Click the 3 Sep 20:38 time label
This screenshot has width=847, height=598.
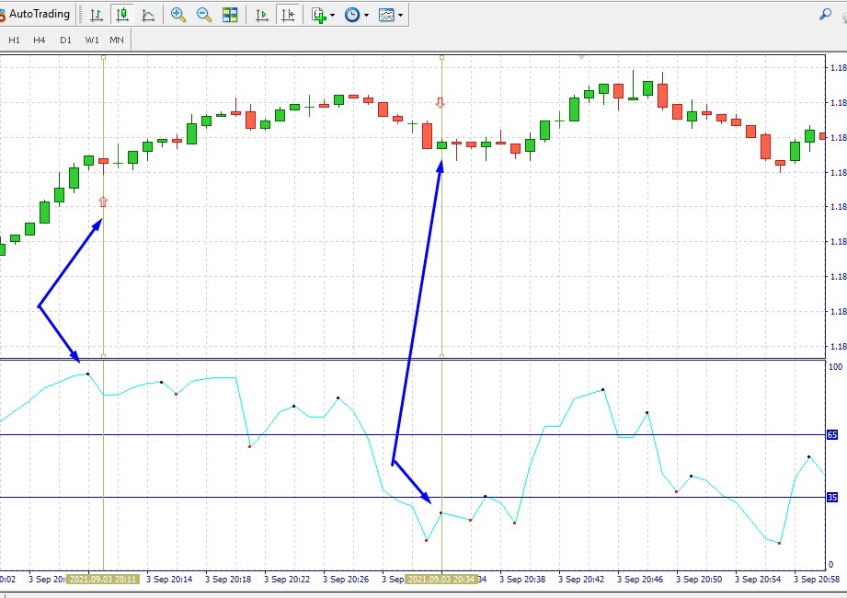coord(522,579)
